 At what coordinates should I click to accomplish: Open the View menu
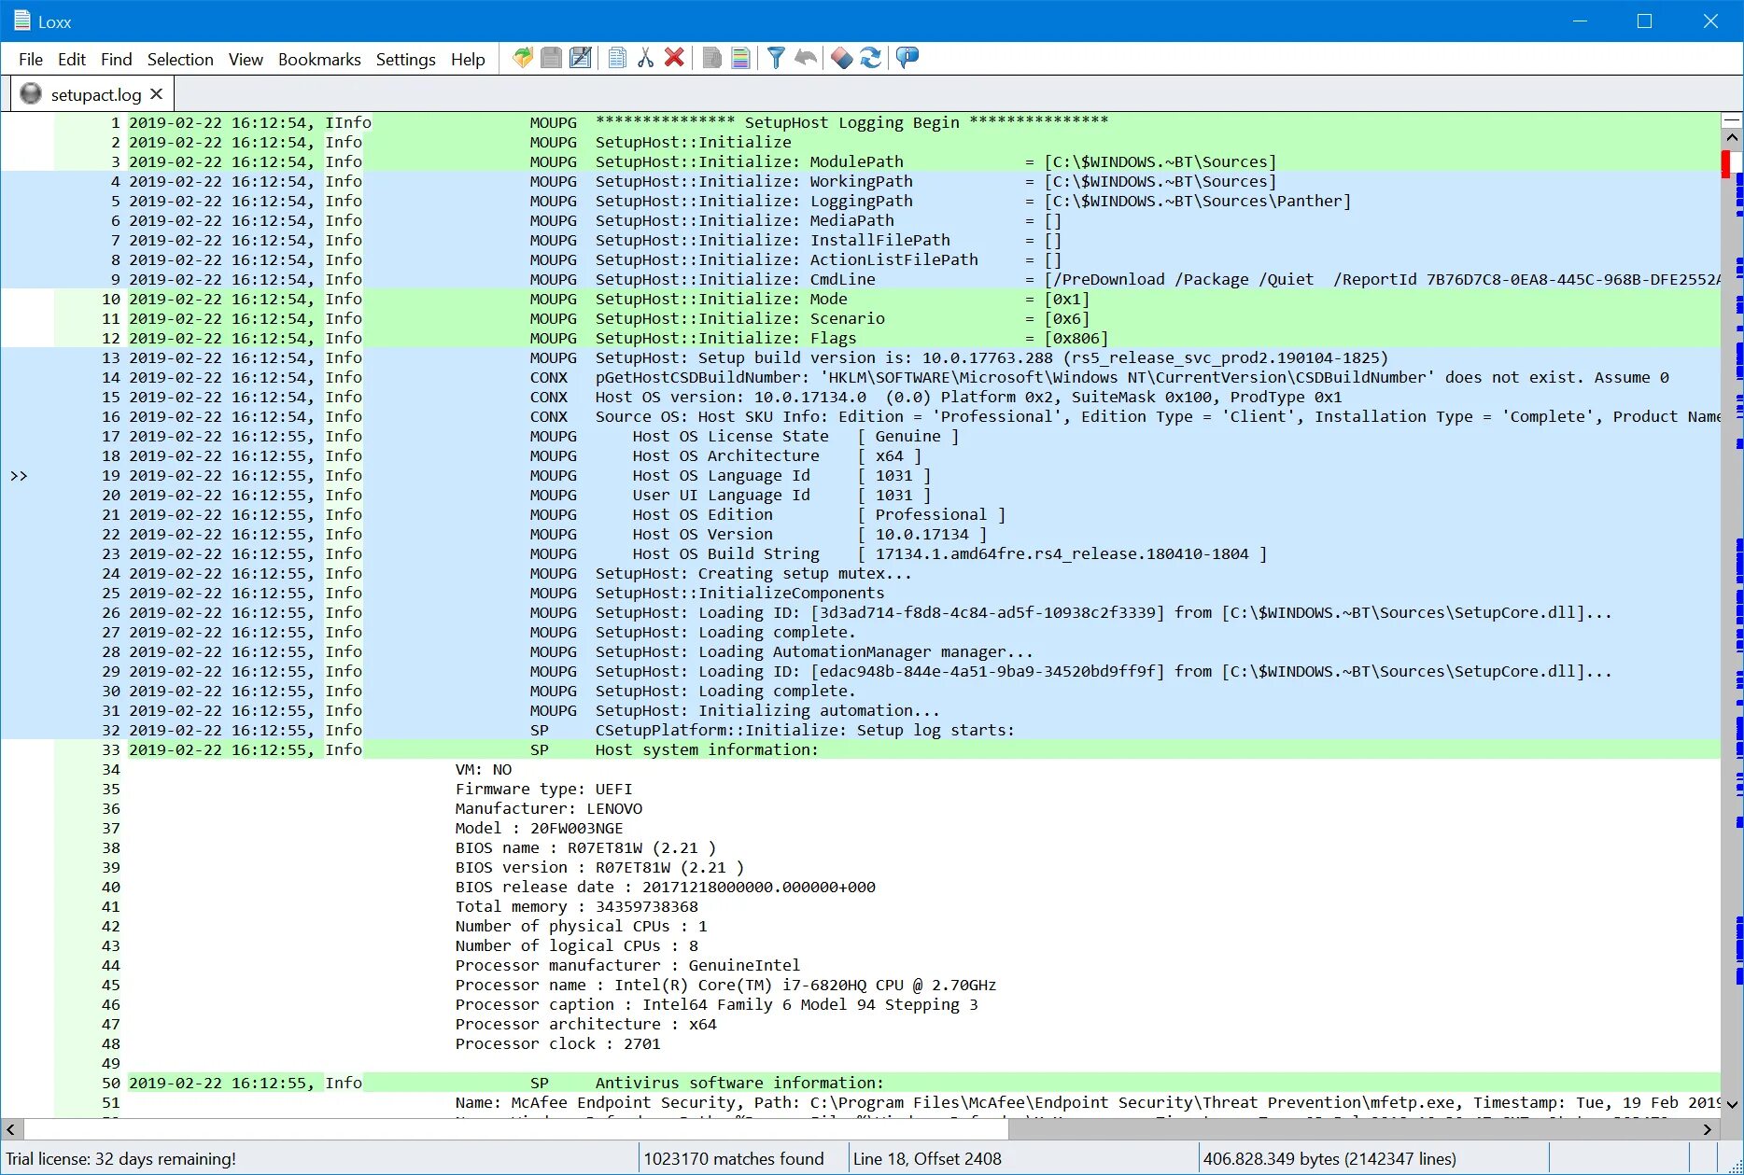246,59
